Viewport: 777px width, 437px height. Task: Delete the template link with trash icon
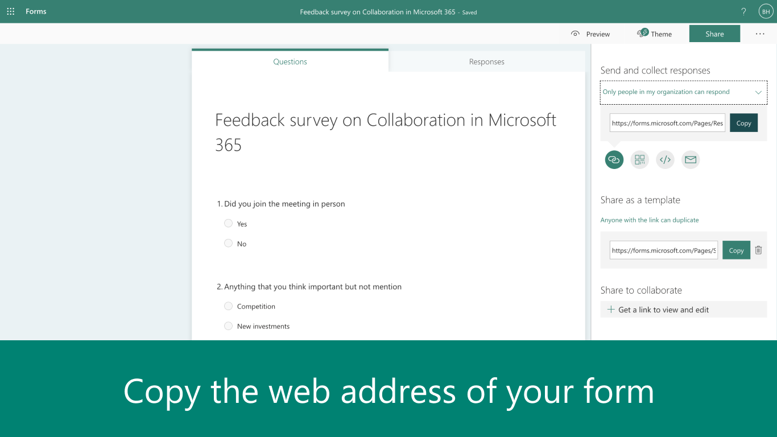pos(758,250)
